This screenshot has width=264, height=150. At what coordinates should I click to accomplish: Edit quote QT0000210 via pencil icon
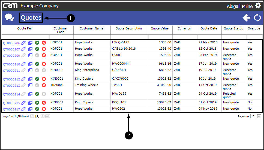[23, 64]
